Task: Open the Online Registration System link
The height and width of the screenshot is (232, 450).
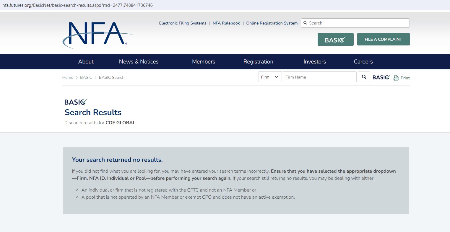Action: [272, 23]
